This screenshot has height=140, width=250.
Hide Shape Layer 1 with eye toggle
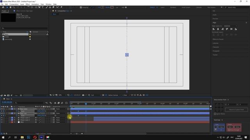[2, 118]
